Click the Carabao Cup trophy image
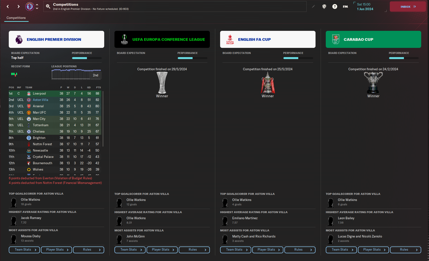Screen dimensions: 429x261 (x=373, y=82)
